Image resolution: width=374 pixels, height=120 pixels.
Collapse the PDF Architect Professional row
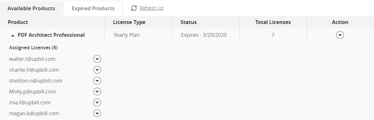(x=13, y=35)
